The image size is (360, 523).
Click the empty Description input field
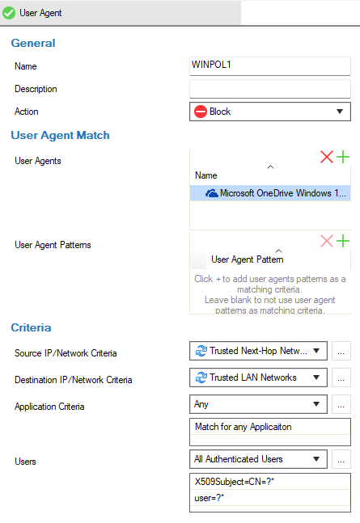coord(270,89)
